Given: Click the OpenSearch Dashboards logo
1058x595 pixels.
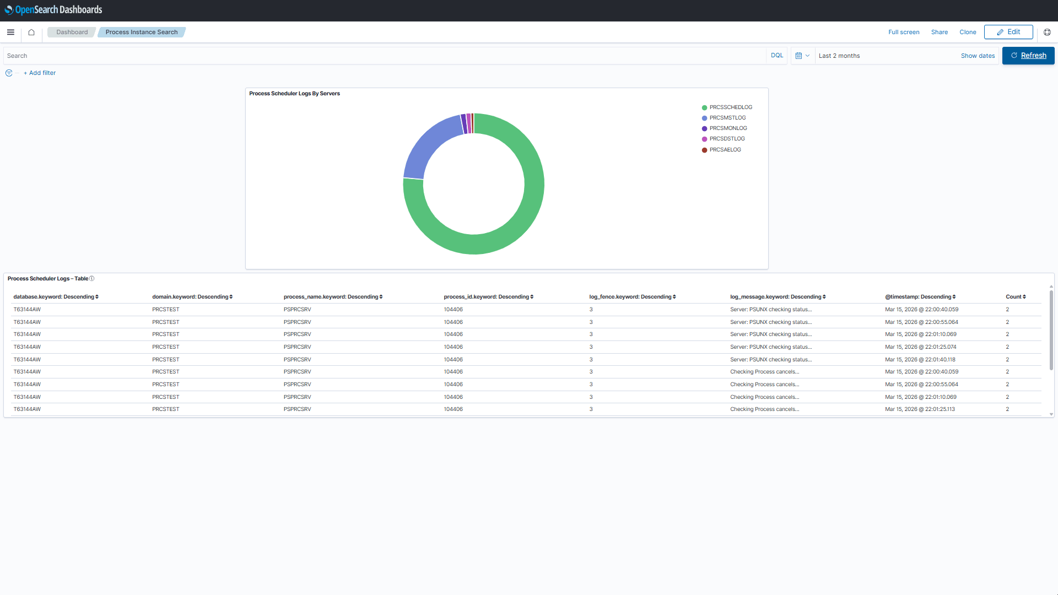Looking at the screenshot, I should (53, 10).
